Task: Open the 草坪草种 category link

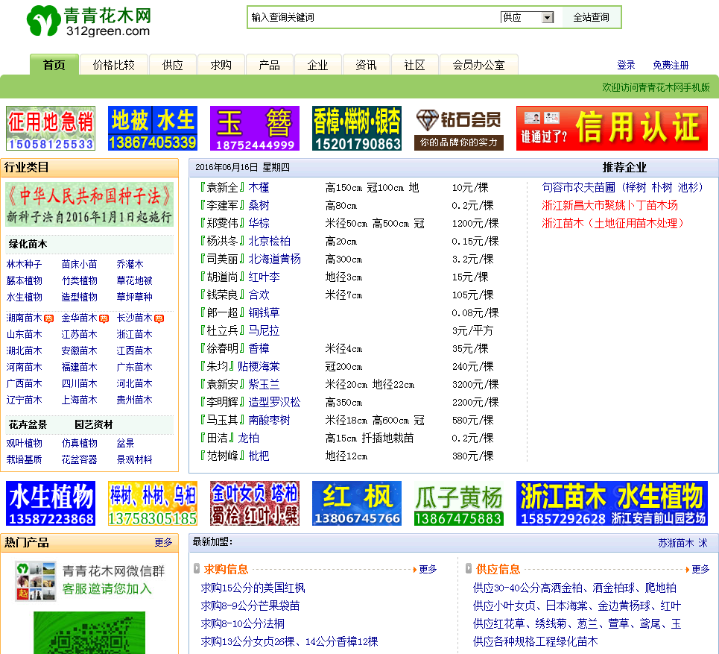Action: coord(134,297)
